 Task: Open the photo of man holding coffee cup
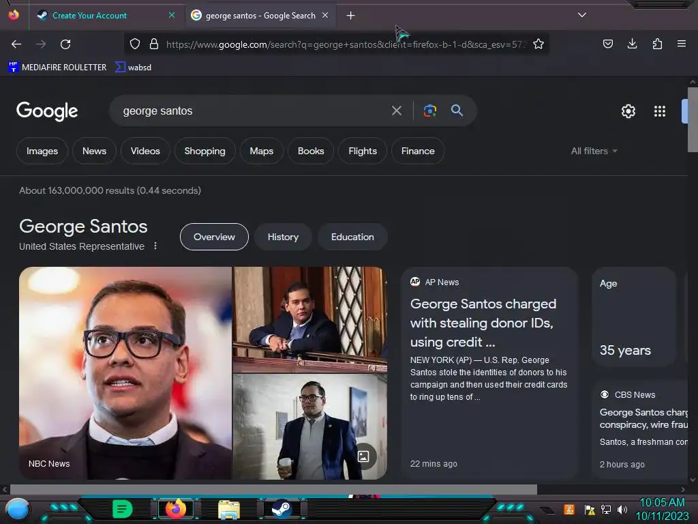pos(310,427)
